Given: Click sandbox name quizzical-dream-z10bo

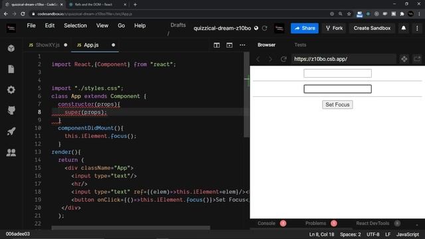Looking at the screenshot, I should click(222, 28).
